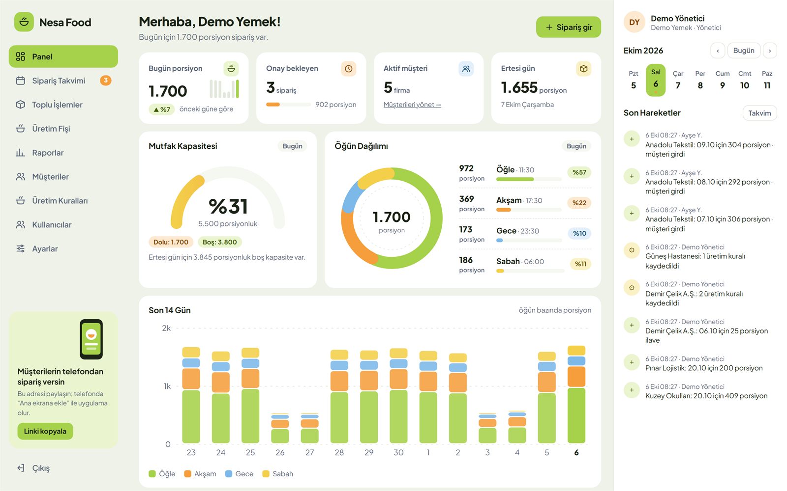
Task: Follow the Müşterileri yönet link
Action: (412, 105)
